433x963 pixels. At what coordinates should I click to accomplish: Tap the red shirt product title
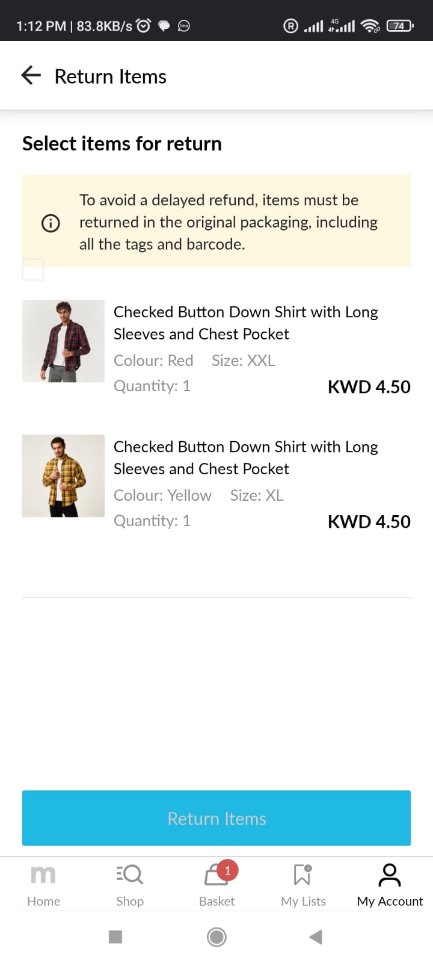[x=245, y=323]
